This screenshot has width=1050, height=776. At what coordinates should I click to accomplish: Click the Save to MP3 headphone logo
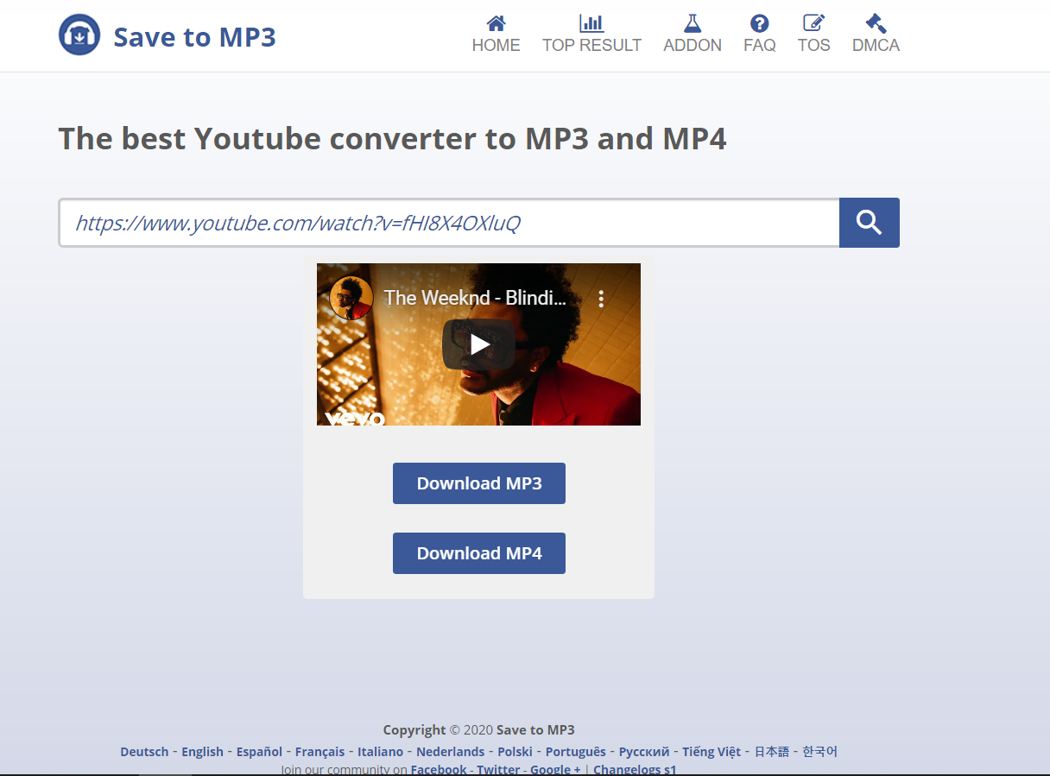[x=79, y=35]
